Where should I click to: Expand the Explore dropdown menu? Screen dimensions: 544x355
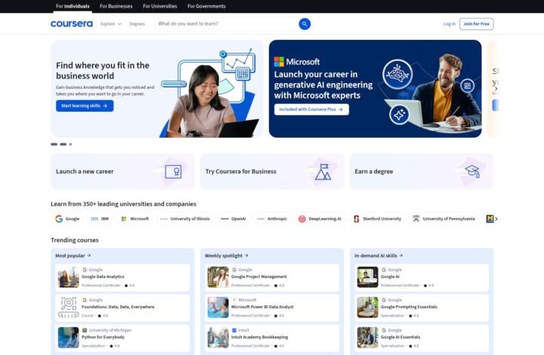coord(110,24)
